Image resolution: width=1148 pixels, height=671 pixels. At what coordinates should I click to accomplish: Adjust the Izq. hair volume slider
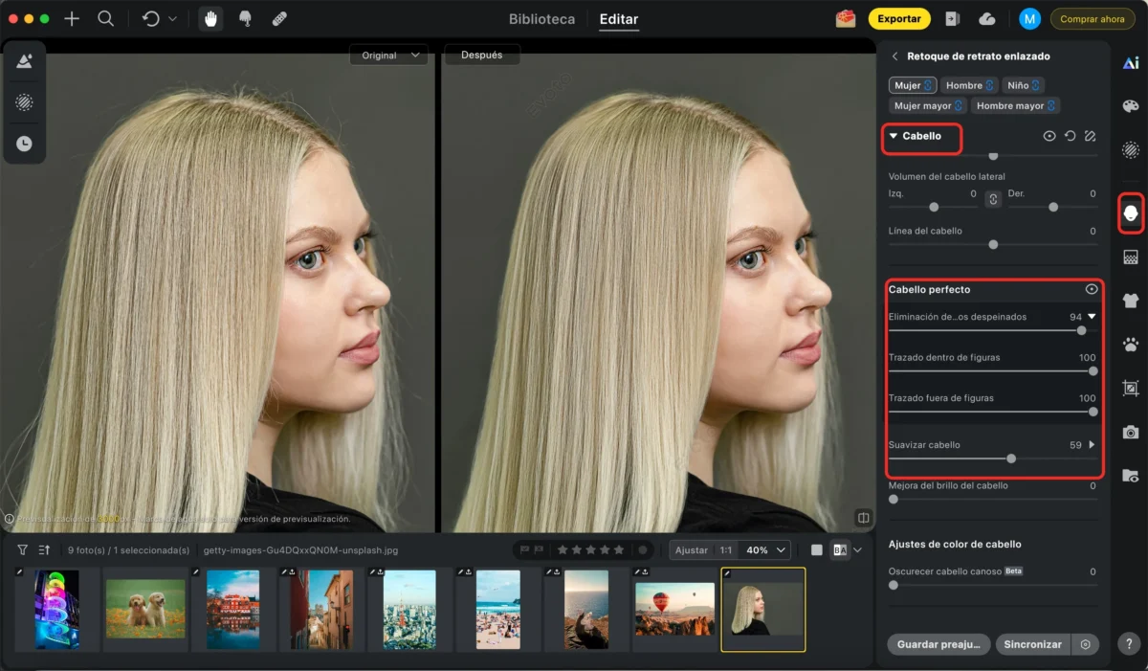(x=934, y=207)
